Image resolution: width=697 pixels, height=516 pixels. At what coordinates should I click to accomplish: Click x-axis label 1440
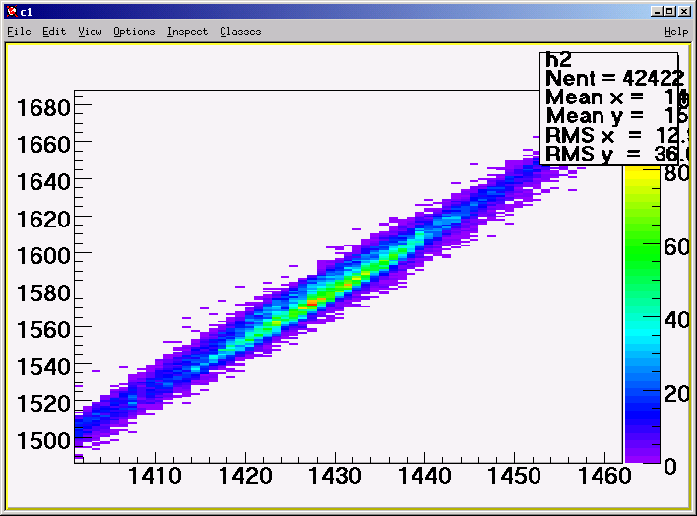pos(424,476)
